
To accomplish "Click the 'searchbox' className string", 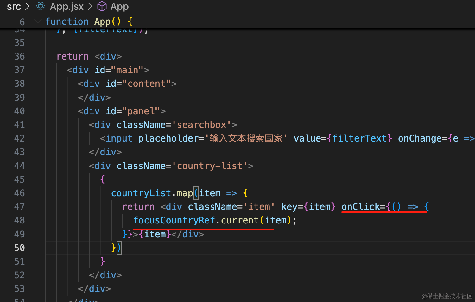I will 201,125.
